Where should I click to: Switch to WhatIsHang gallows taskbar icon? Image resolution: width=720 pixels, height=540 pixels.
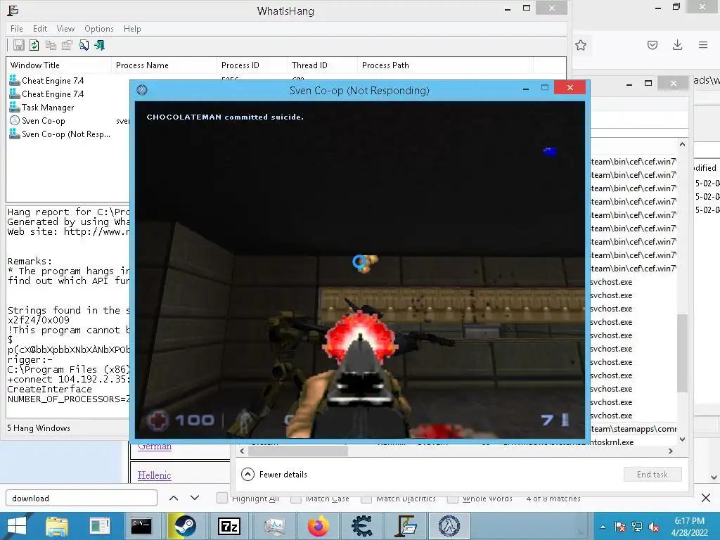(406, 526)
